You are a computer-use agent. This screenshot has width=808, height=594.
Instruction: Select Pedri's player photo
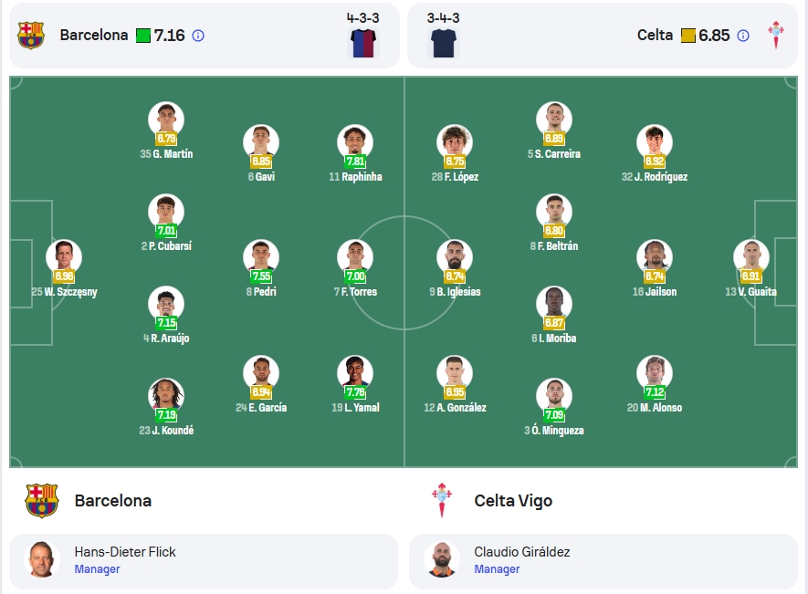(261, 257)
